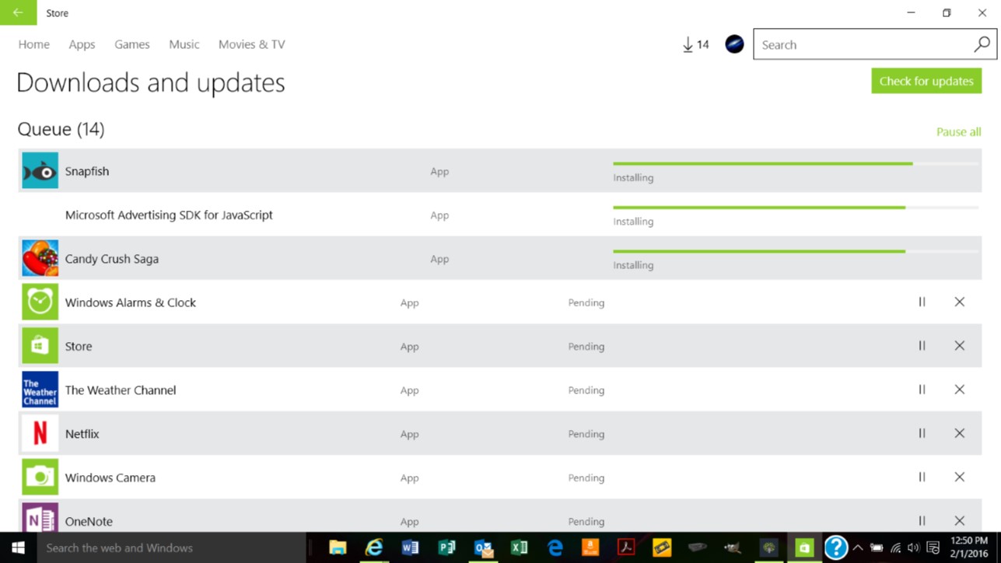Select the Netflix app name

(x=82, y=434)
